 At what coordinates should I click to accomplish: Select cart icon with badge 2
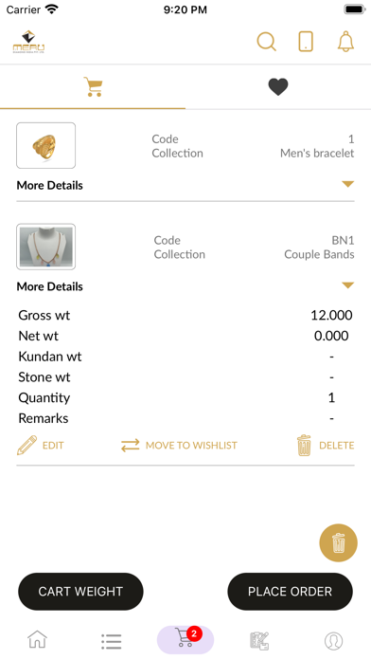click(185, 640)
